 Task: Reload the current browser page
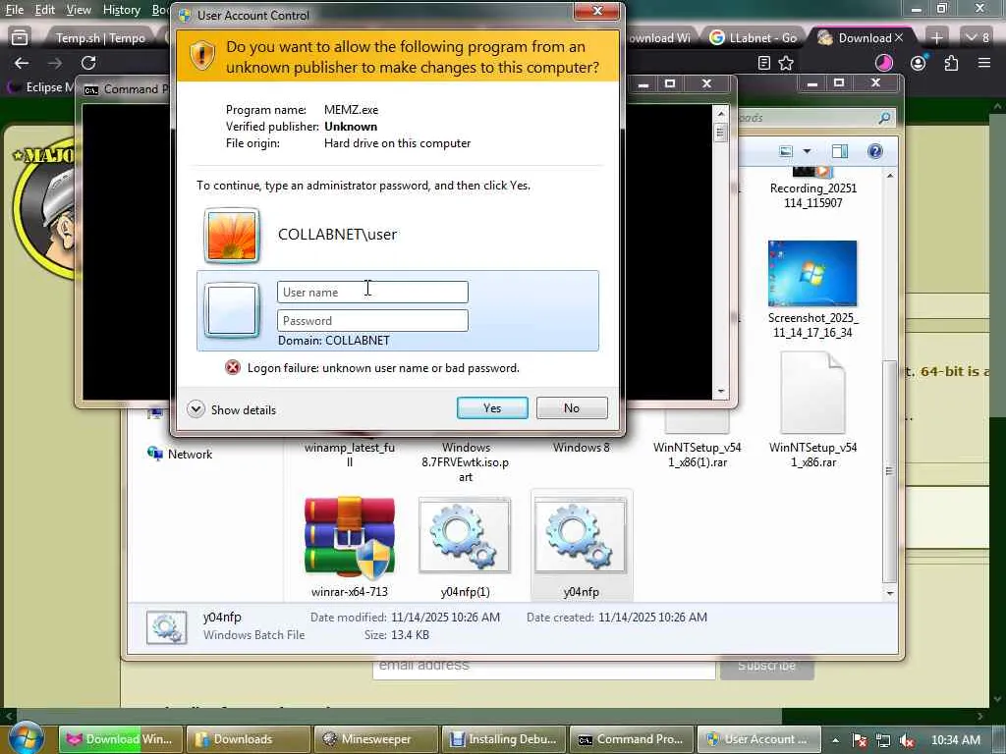[88, 63]
